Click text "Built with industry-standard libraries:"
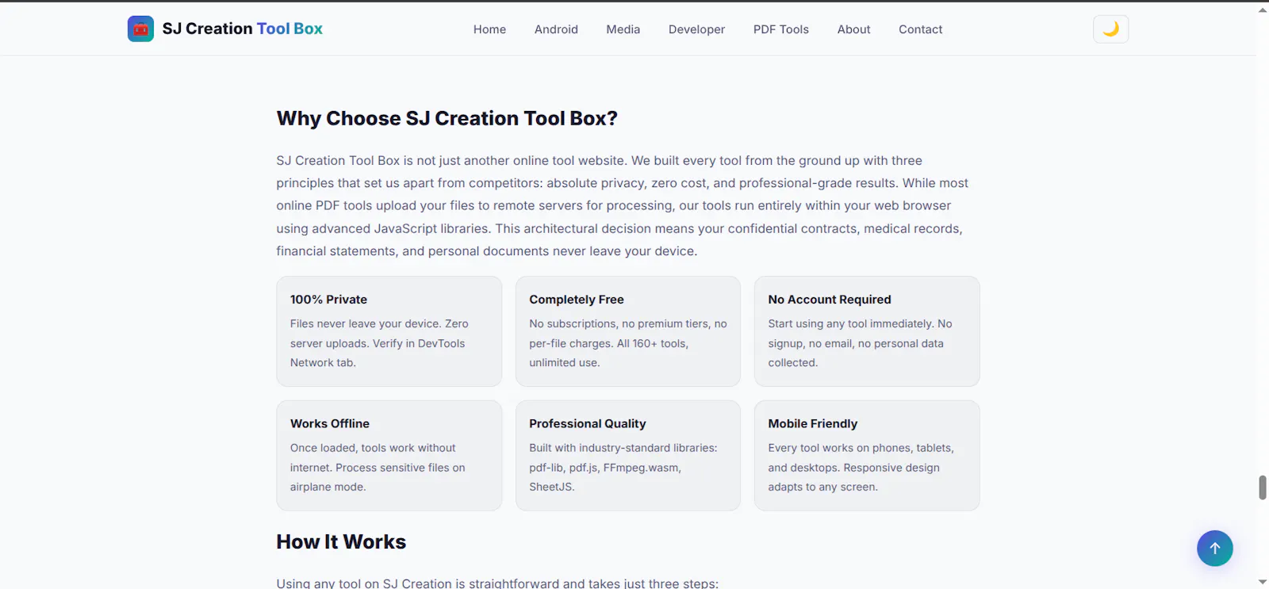1269x589 pixels. click(623, 448)
